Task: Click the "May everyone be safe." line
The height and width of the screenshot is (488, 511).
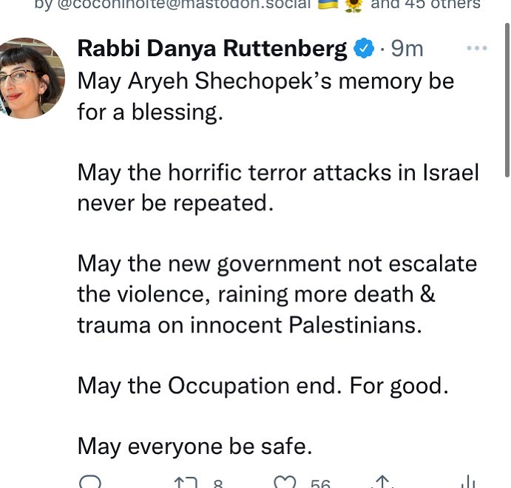Action: (x=192, y=446)
